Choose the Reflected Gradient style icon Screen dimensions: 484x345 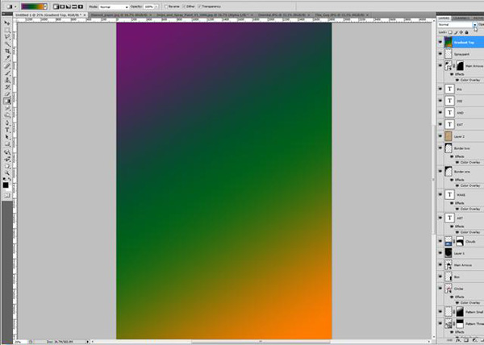(x=74, y=6)
